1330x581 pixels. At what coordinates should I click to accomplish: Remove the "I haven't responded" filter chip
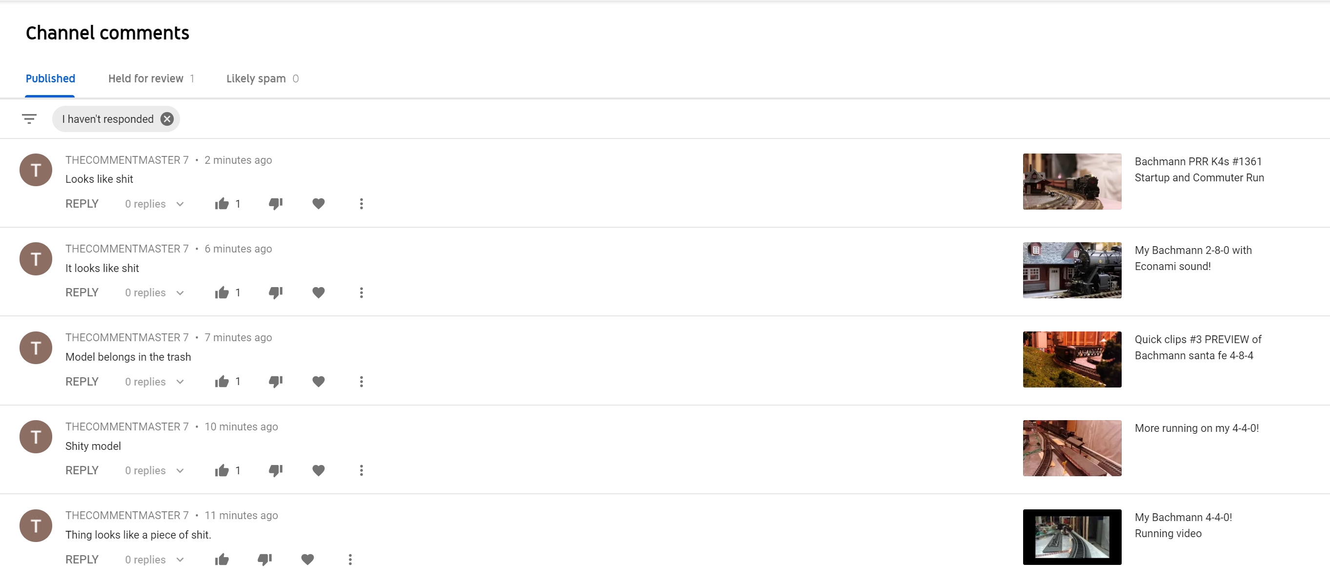point(167,119)
